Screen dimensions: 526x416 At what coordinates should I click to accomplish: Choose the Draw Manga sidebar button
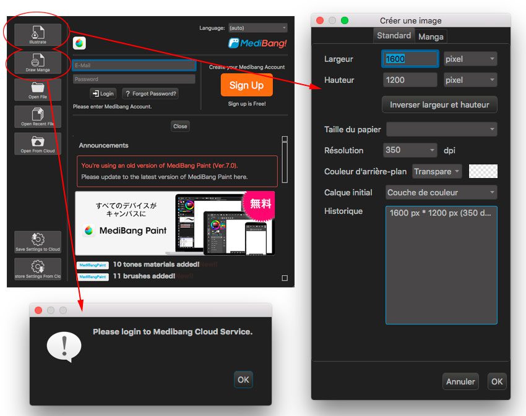click(38, 62)
